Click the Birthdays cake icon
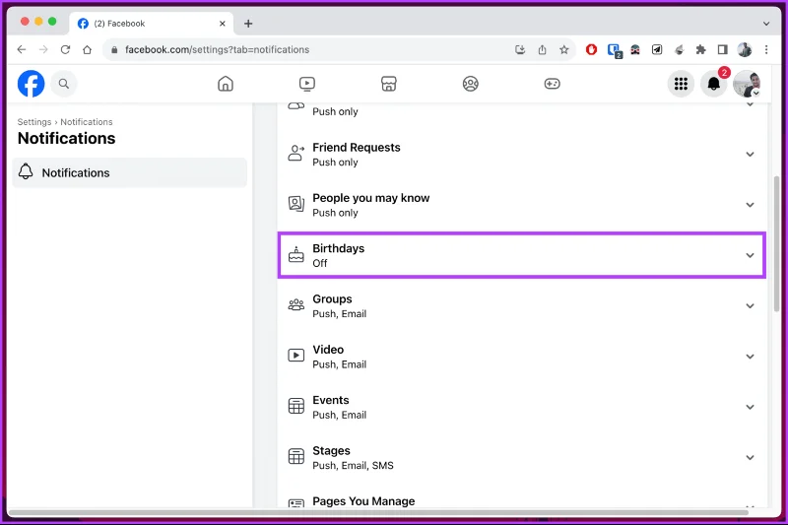The width and height of the screenshot is (788, 525). 296,255
